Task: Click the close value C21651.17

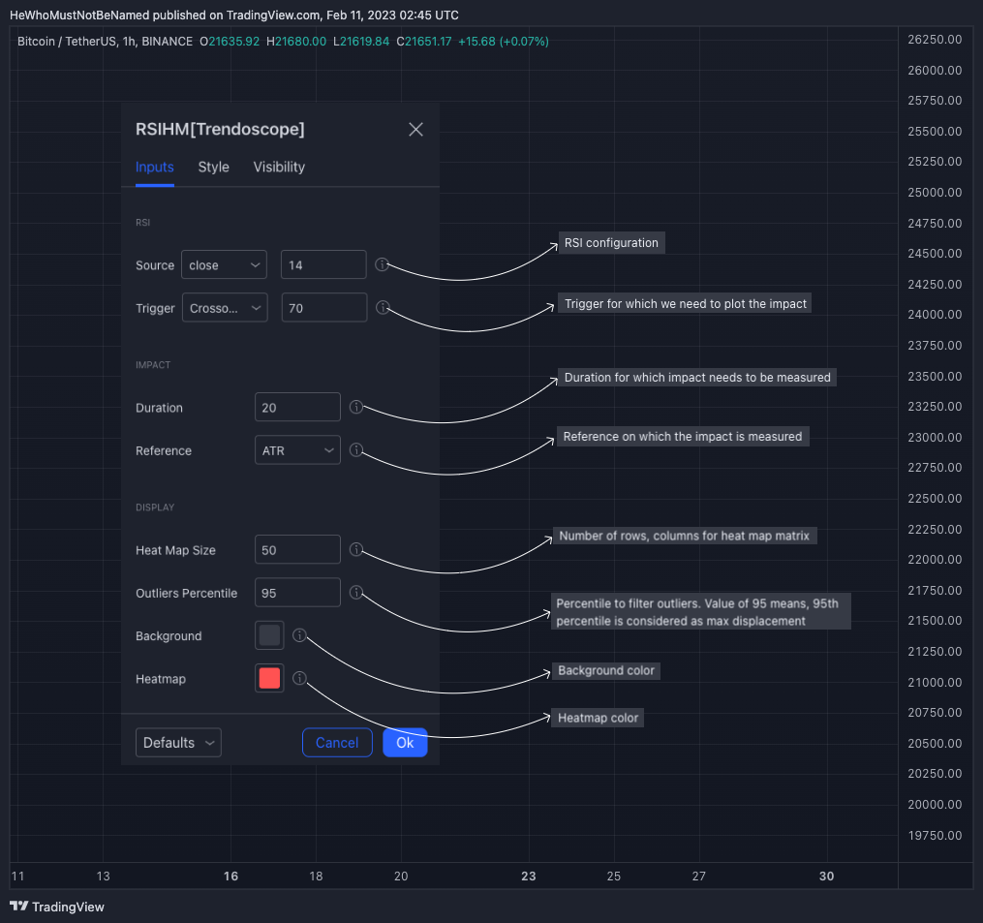Action: coord(424,42)
